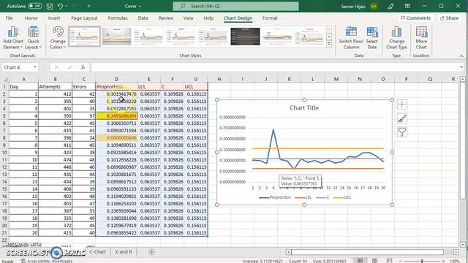Open the Name Box dropdown arrow
Image resolution: width=468 pixels, height=263 pixels.
click(x=35, y=67)
